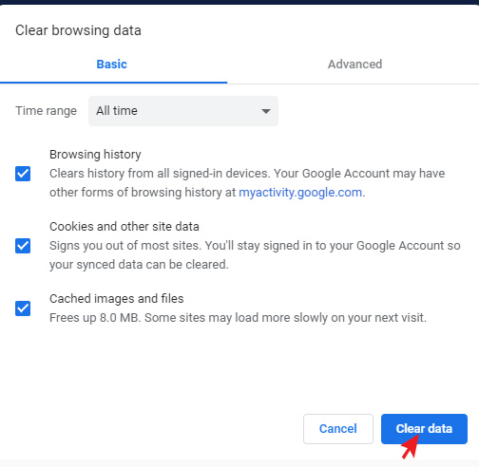Screen dimensions: 479x467
Task: Click the Time range label
Action: tap(46, 111)
